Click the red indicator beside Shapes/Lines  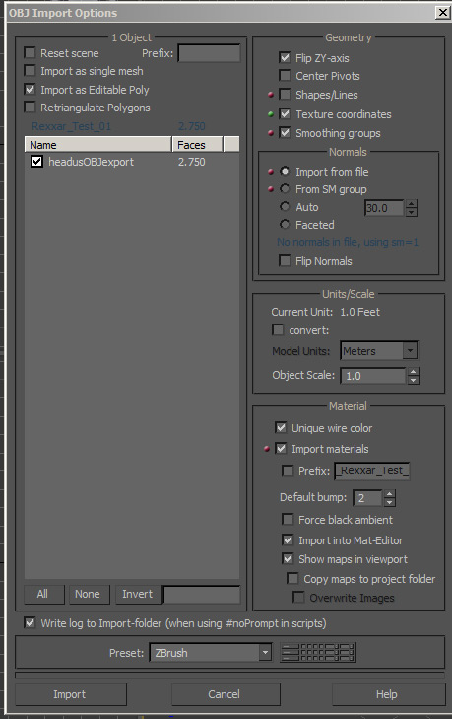coord(271,95)
